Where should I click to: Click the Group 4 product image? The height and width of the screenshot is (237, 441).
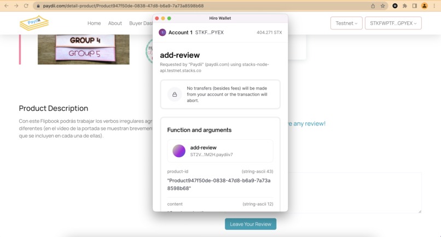pyautogui.click(x=84, y=50)
